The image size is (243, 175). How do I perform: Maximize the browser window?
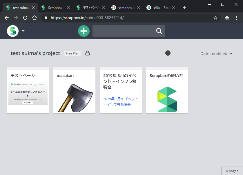pyautogui.click(x=223, y=5)
